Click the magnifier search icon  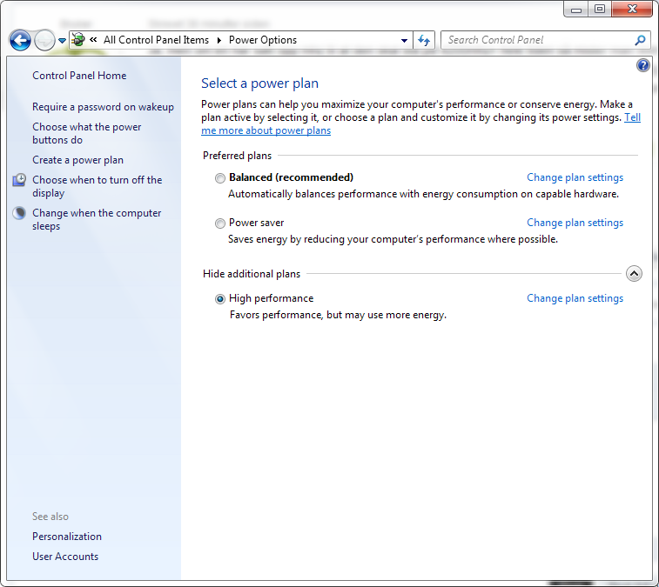640,40
